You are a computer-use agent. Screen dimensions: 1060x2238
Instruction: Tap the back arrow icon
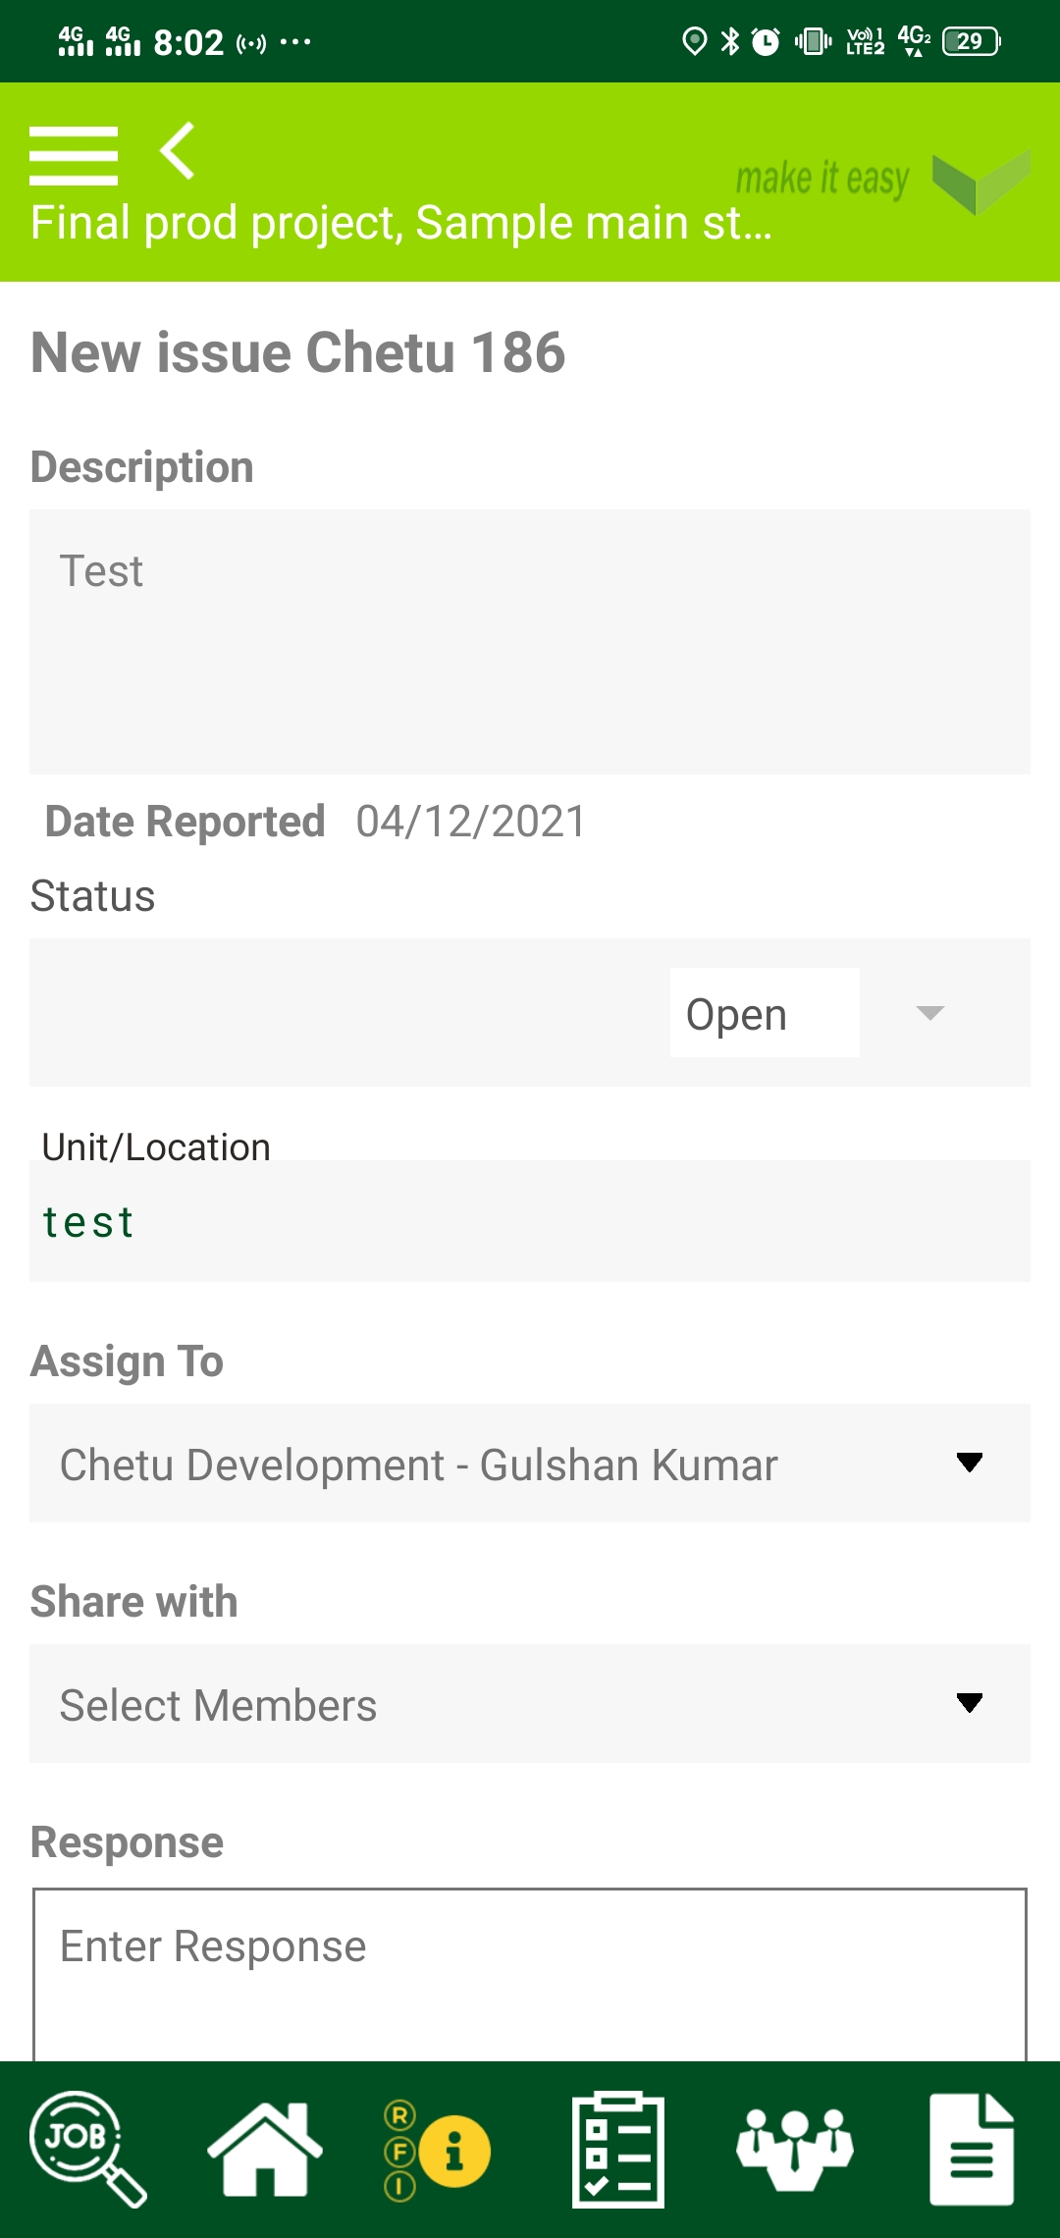point(178,150)
